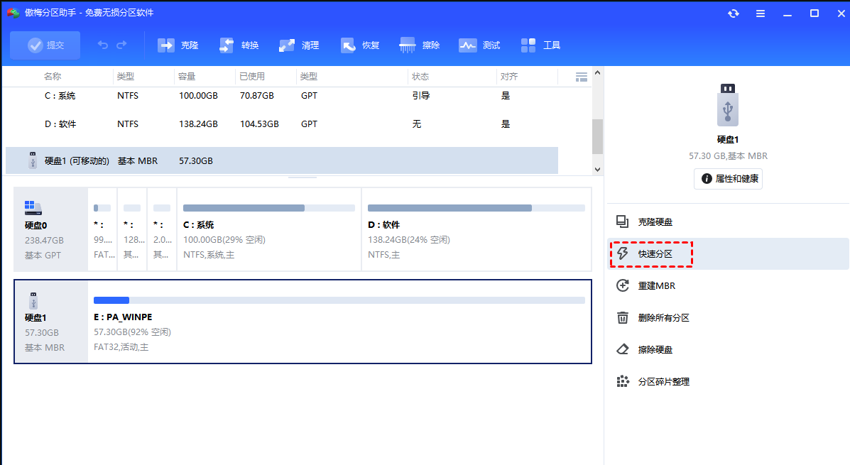Open the Convert (转换) toolbar tool
The image size is (850, 465).
click(227, 45)
